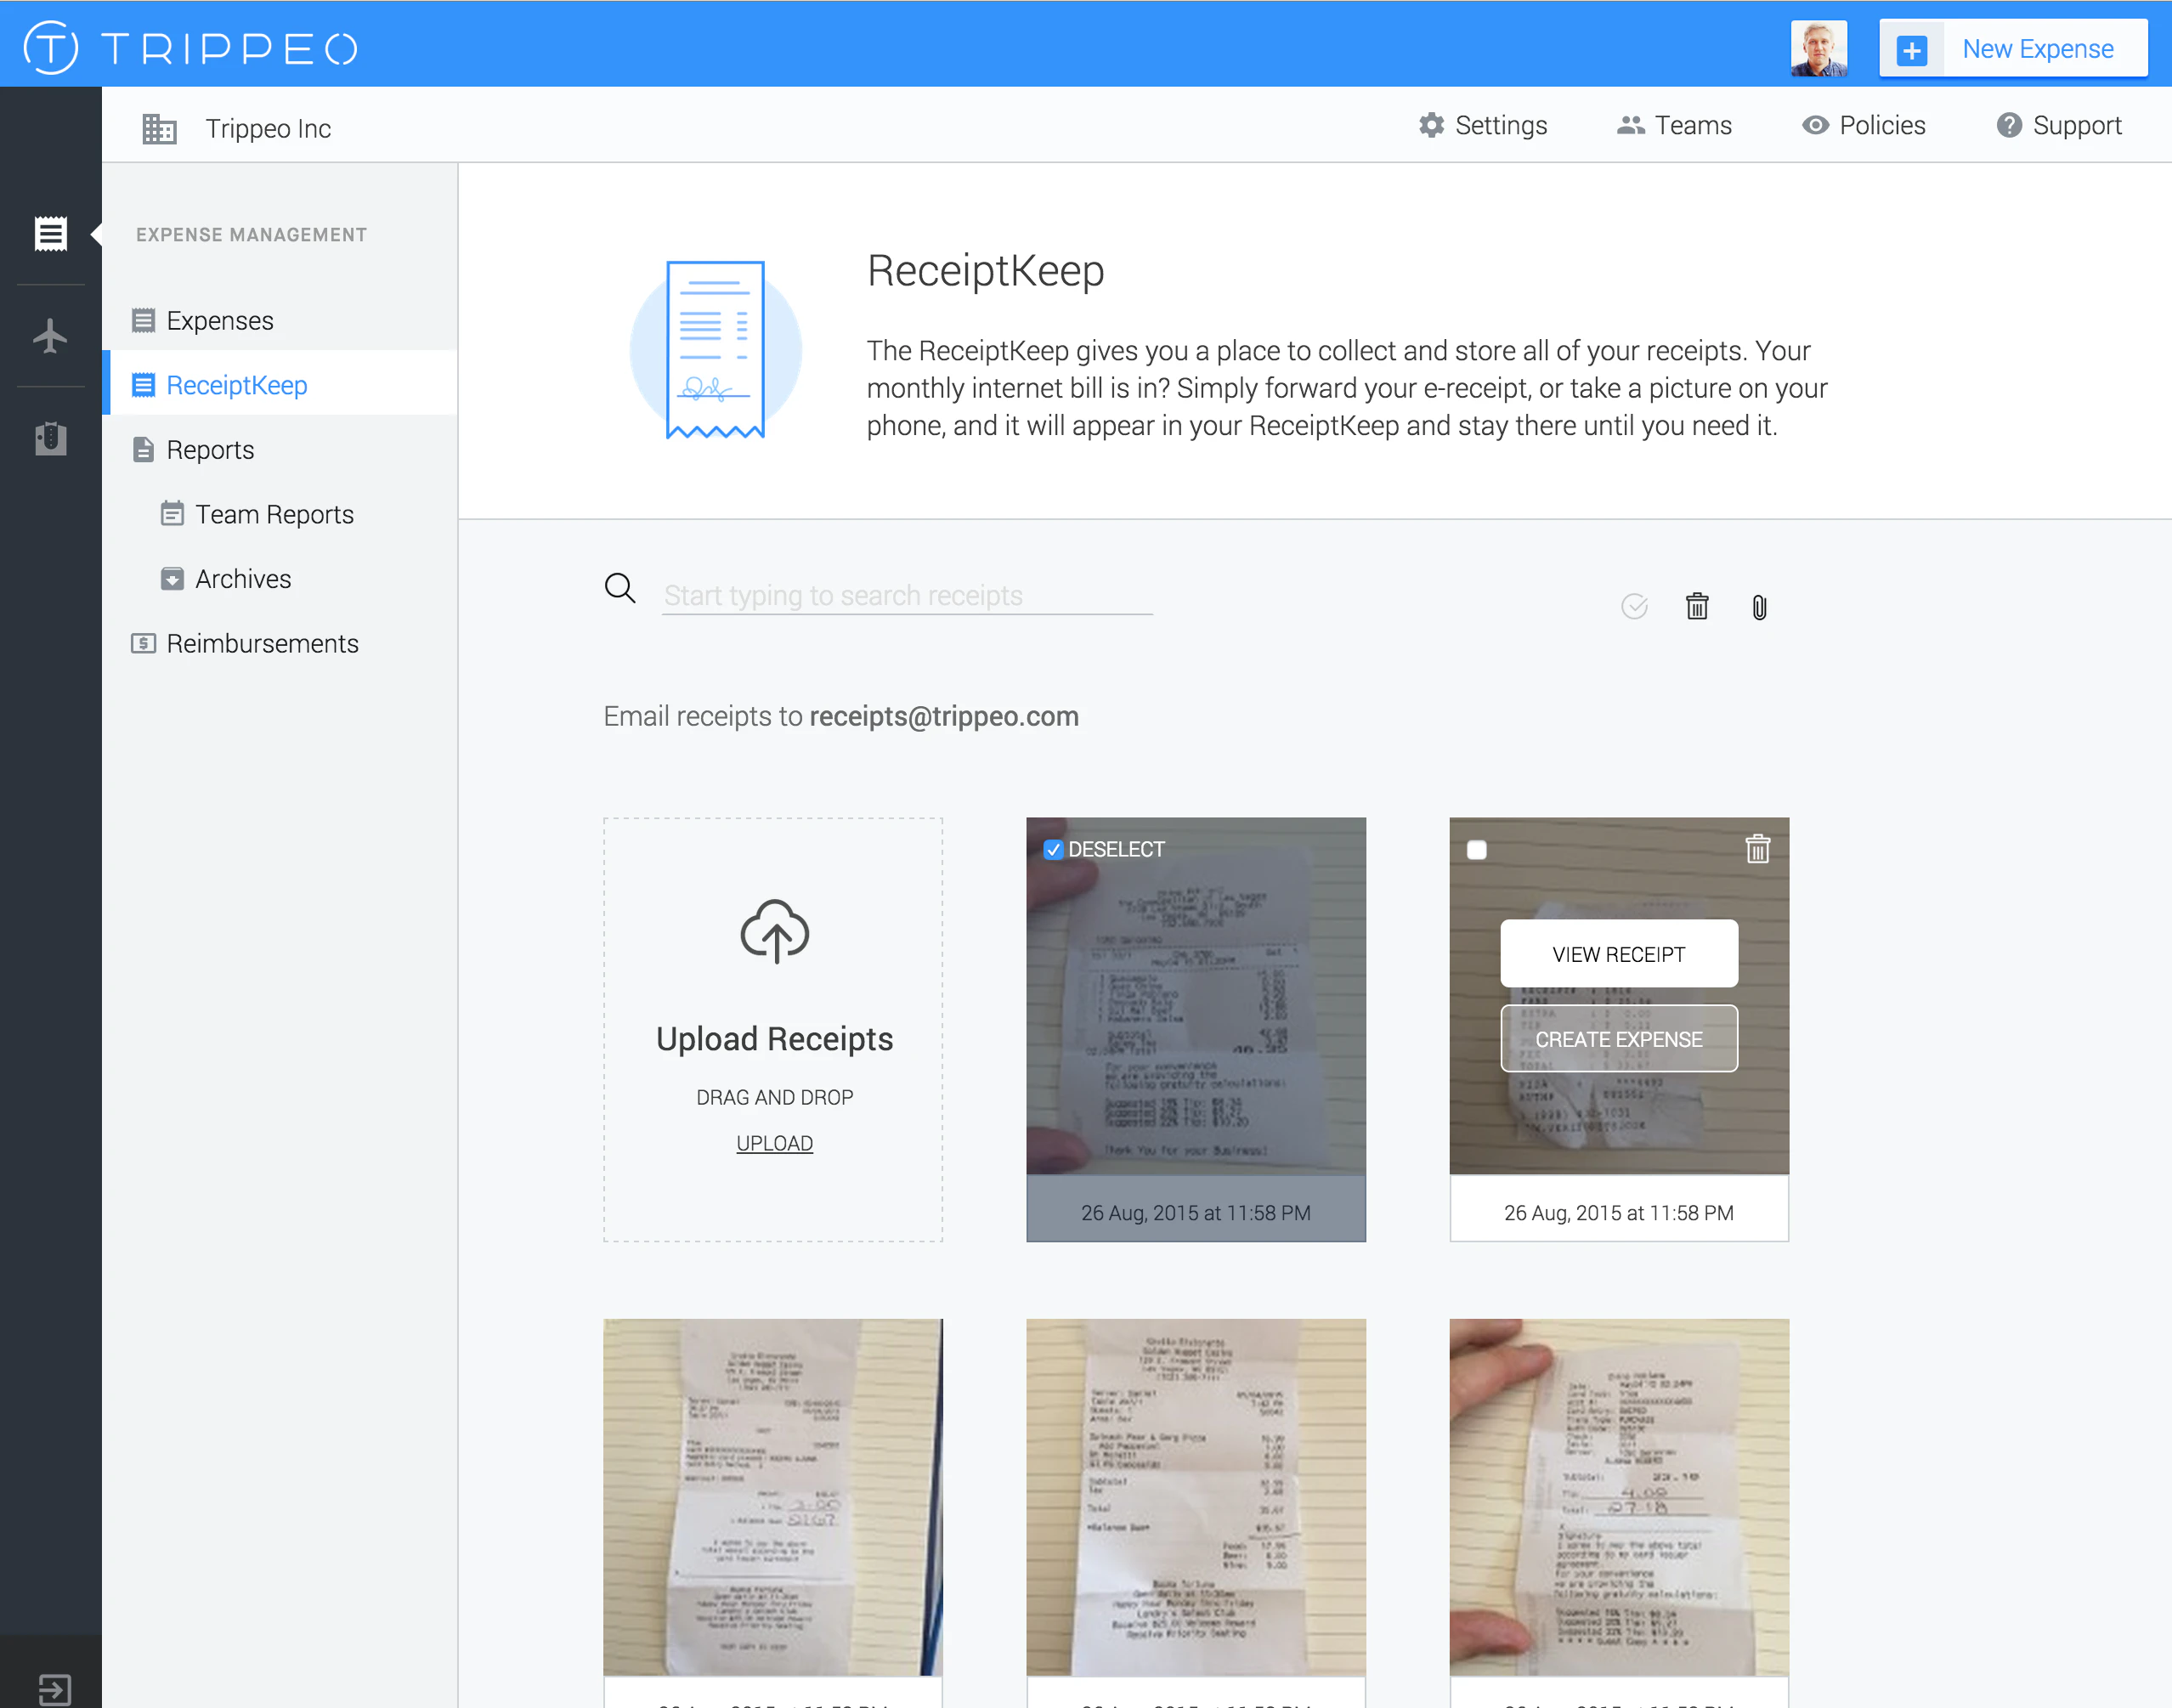Click the search receipts input field

tap(906, 595)
